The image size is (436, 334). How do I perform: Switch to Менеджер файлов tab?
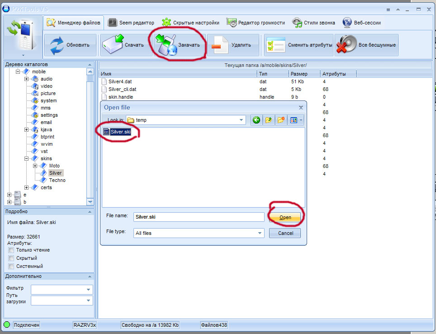(73, 23)
